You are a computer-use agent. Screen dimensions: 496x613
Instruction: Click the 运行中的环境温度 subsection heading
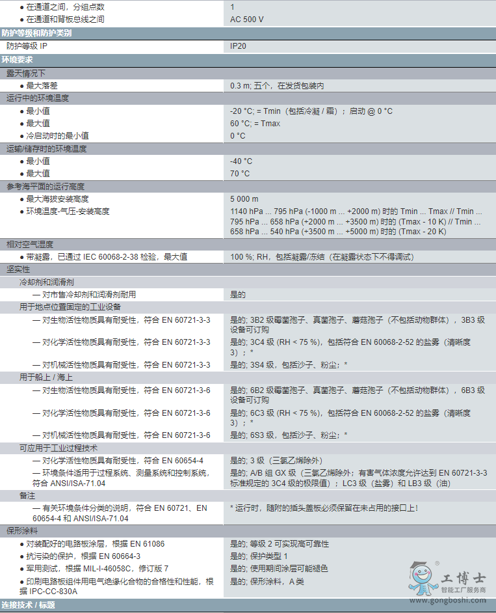(38, 98)
